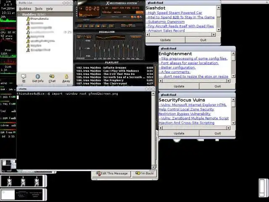Open the Help menu in Buddy List
The image size is (269, 202).
50,8
